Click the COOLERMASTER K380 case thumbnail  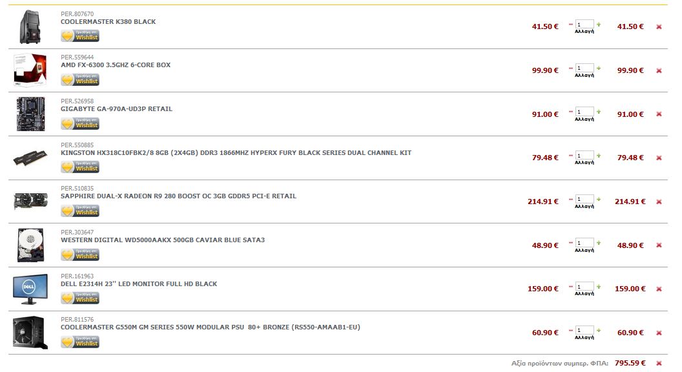(30, 27)
